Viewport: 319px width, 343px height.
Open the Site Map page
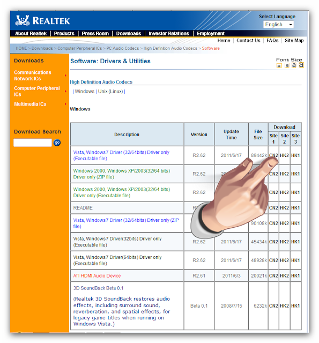[294, 41]
